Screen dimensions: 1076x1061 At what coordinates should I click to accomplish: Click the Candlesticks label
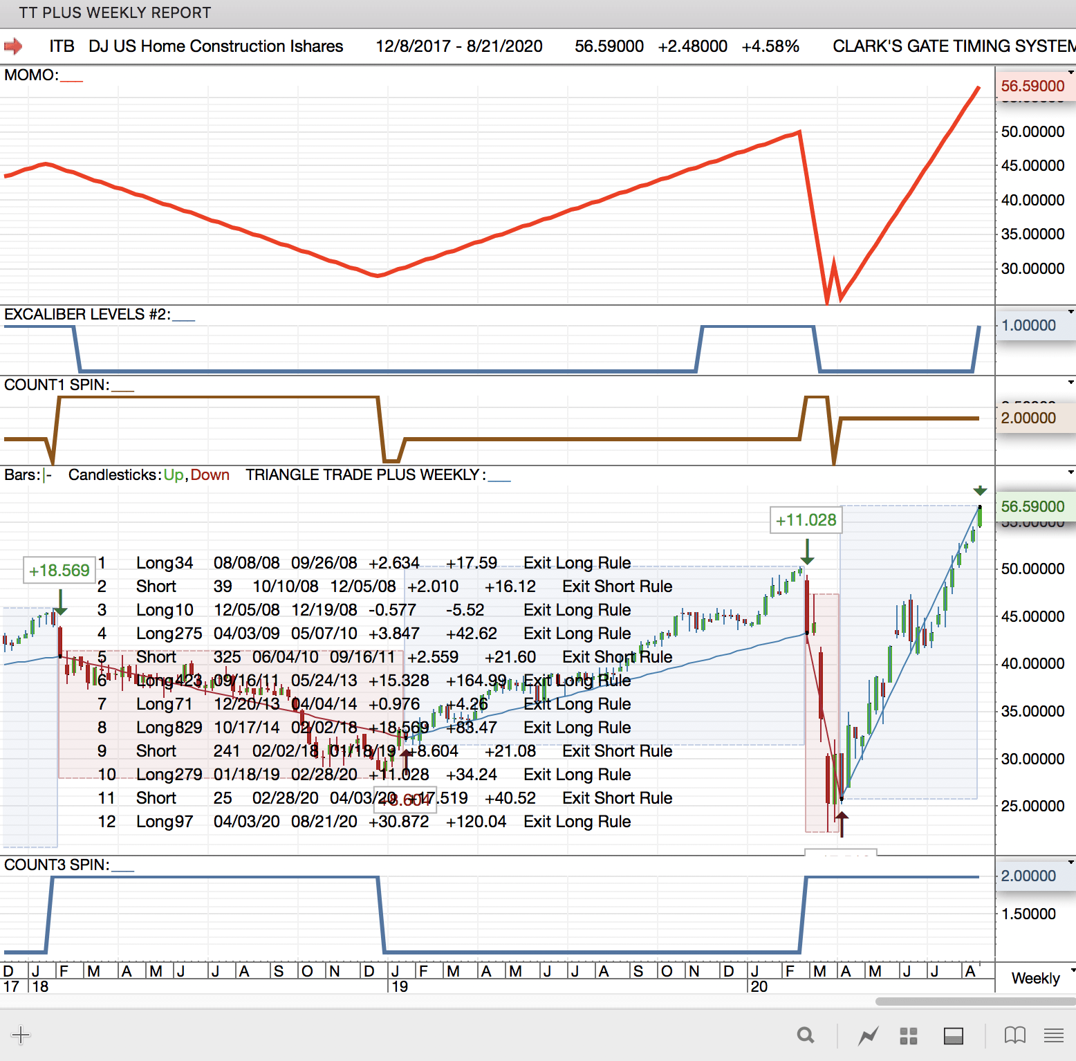tap(115, 474)
